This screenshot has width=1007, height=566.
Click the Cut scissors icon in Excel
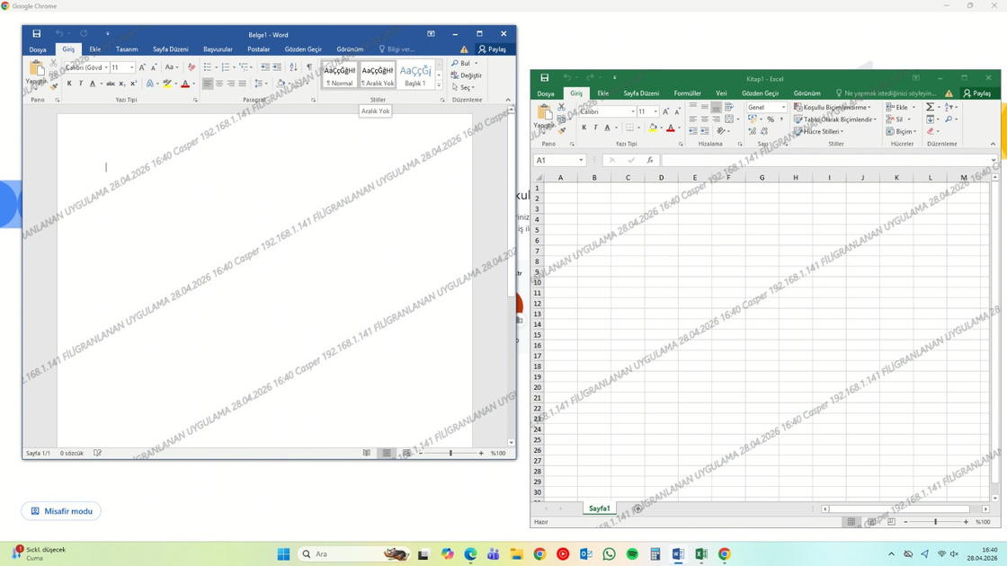coord(561,107)
